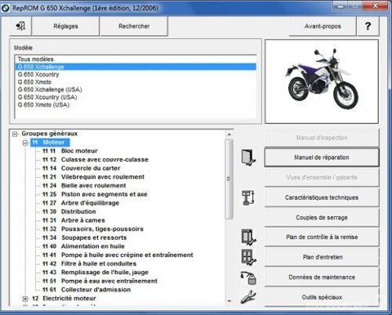Select 11 21 Vilebrequin avec roulement
Image resolution: width=392 pixels, height=315 pixels.
pos(93,177)
